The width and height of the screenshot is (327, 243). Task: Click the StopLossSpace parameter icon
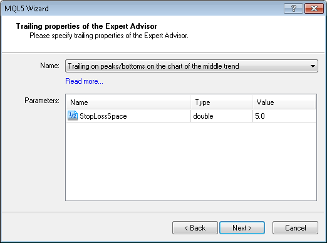pos(73,116)
